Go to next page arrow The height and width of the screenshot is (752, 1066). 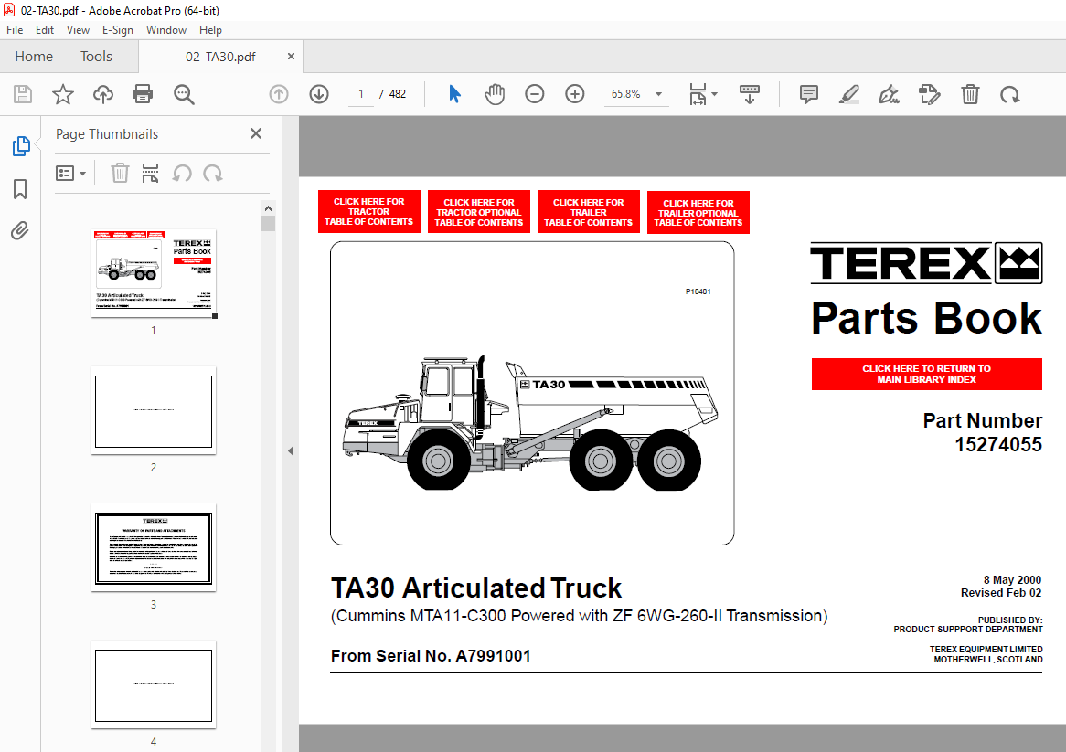[x=319, y=94]
